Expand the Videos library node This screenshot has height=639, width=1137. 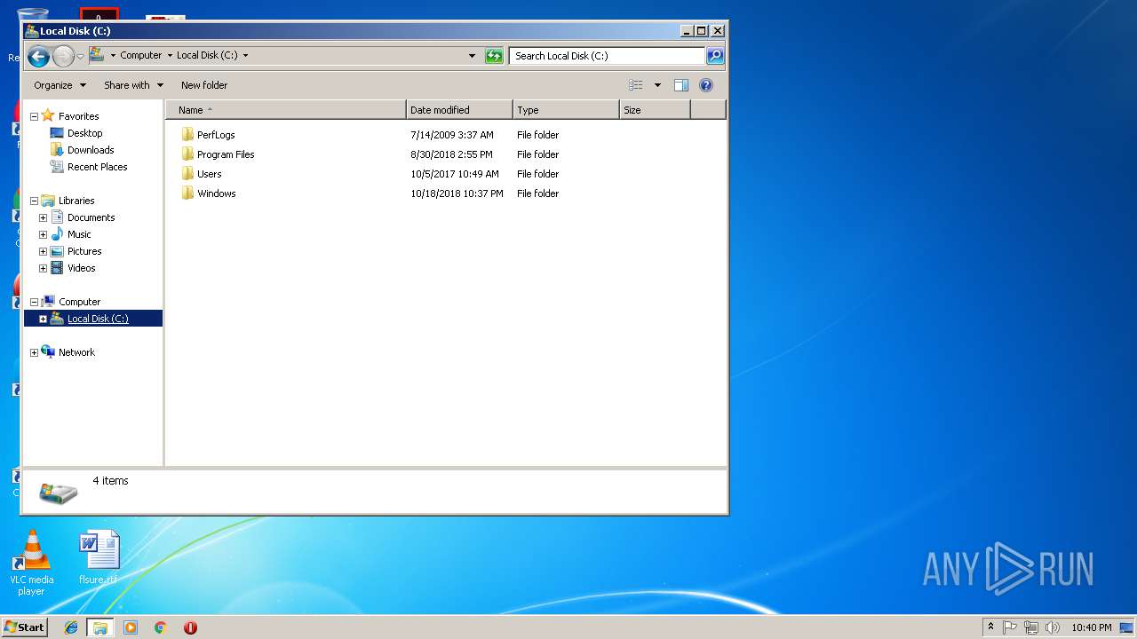[x=43, y=268]
